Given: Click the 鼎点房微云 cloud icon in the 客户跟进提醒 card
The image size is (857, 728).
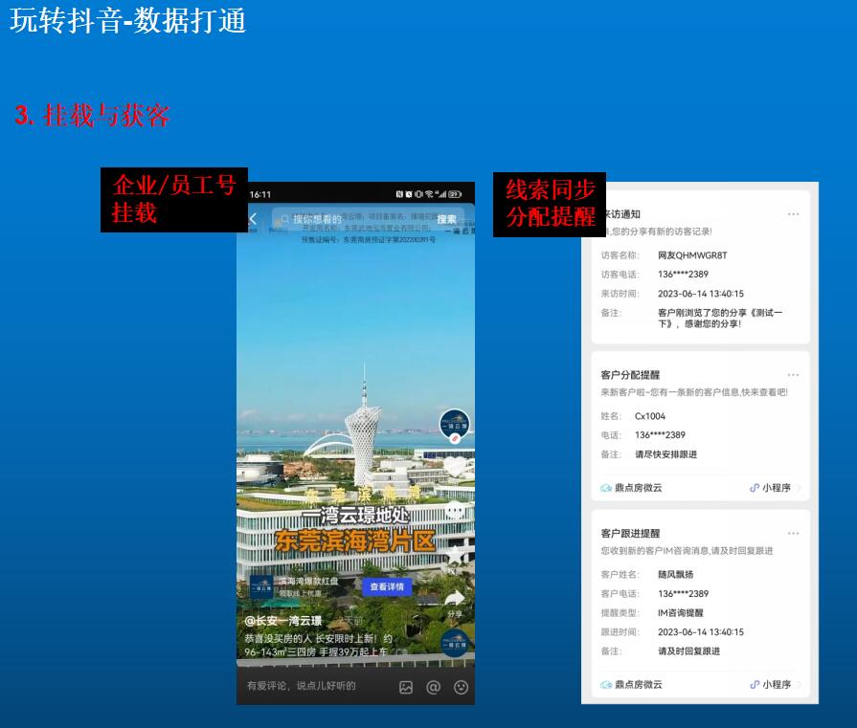Looking at the screenshot, I should coord(606,684).
